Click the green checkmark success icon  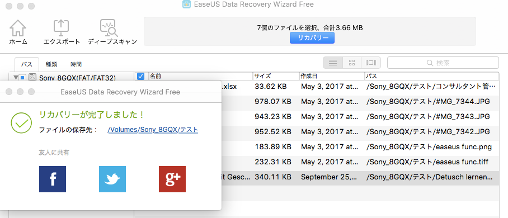tap(21, 122)
